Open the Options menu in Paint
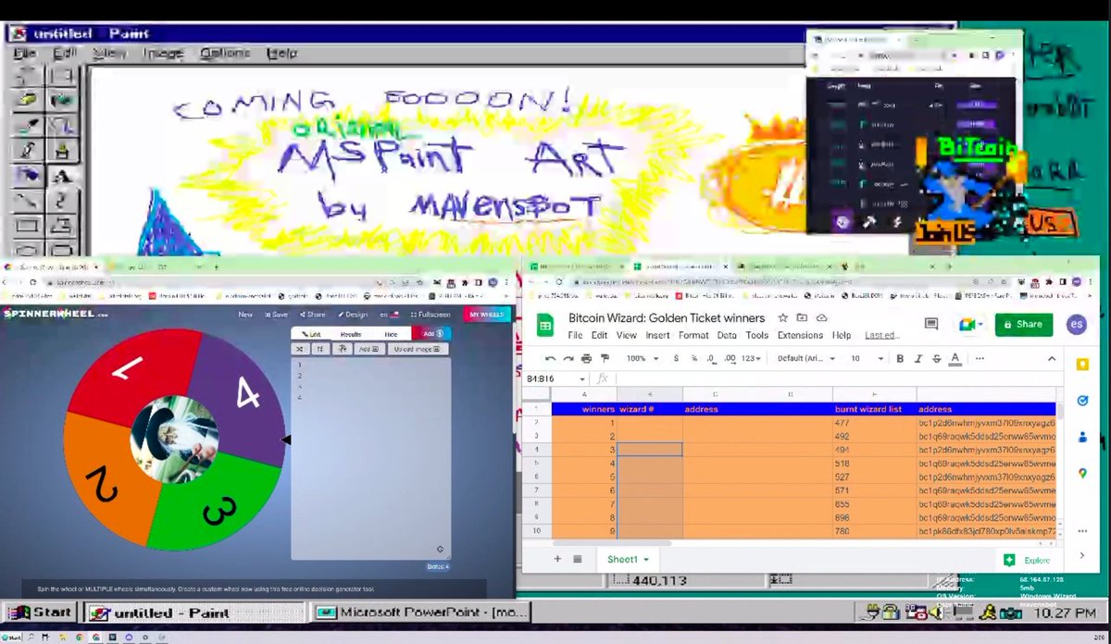This screenshot has width=1111, height=644. click(225, 53)
